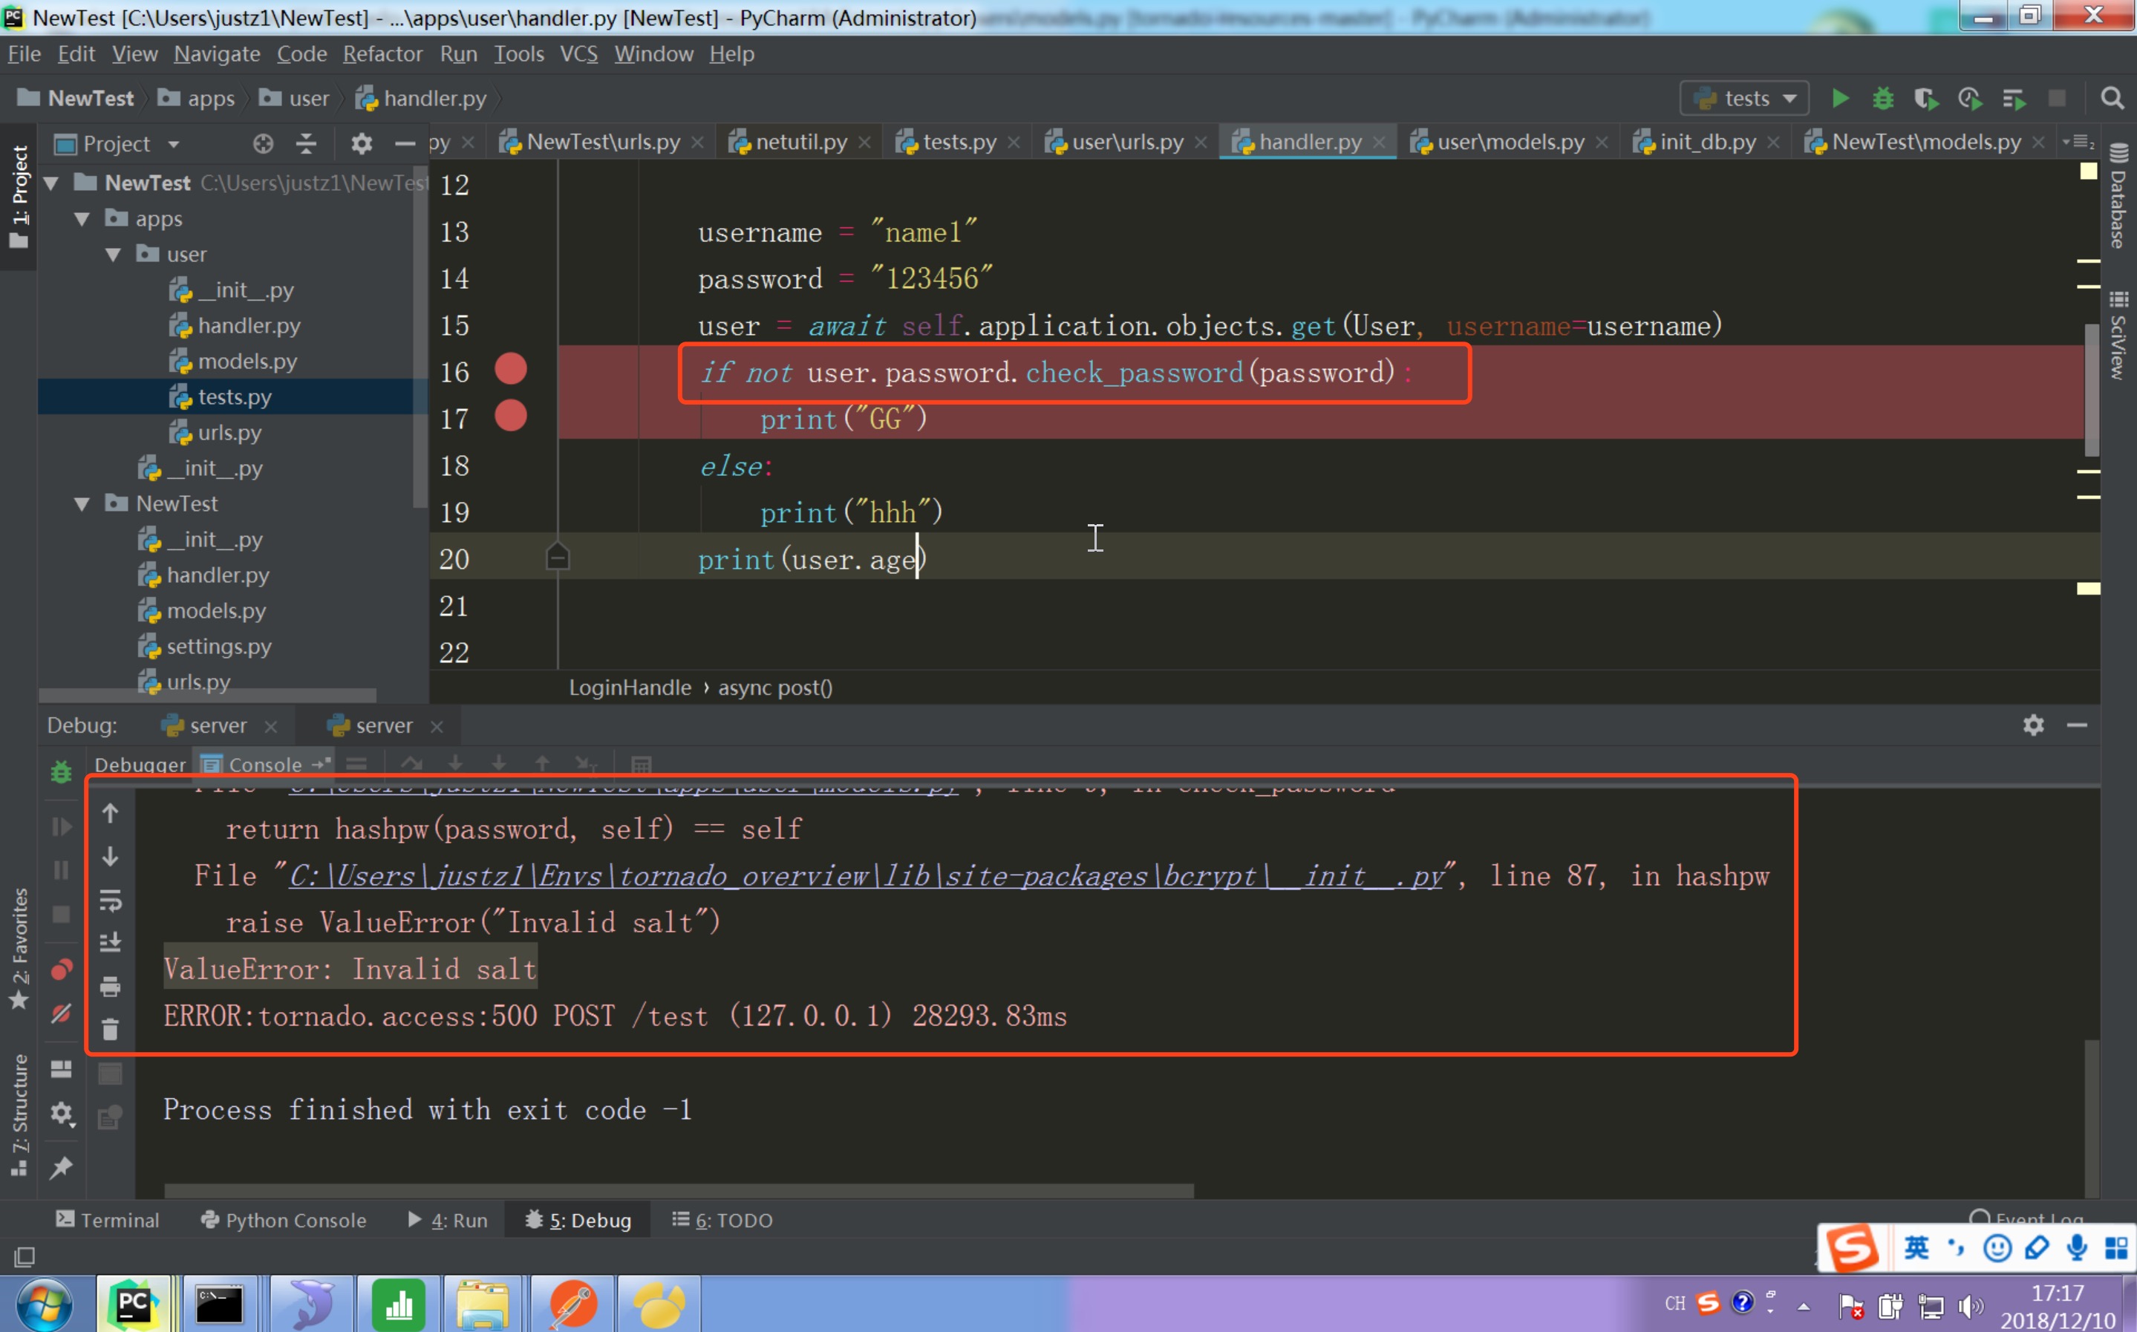
Task: Toggle the breakpoint on line 17
Action: [x=510, y=416]
